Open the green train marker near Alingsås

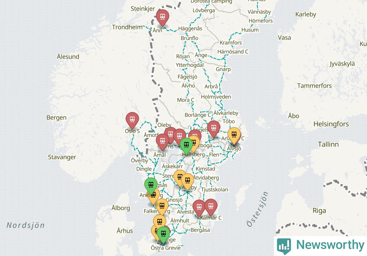[x=151, y=186]
